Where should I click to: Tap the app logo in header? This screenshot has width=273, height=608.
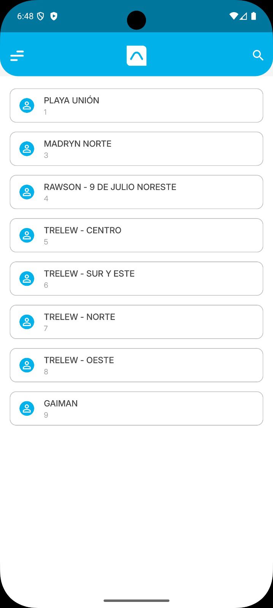[x=136, y=56]
